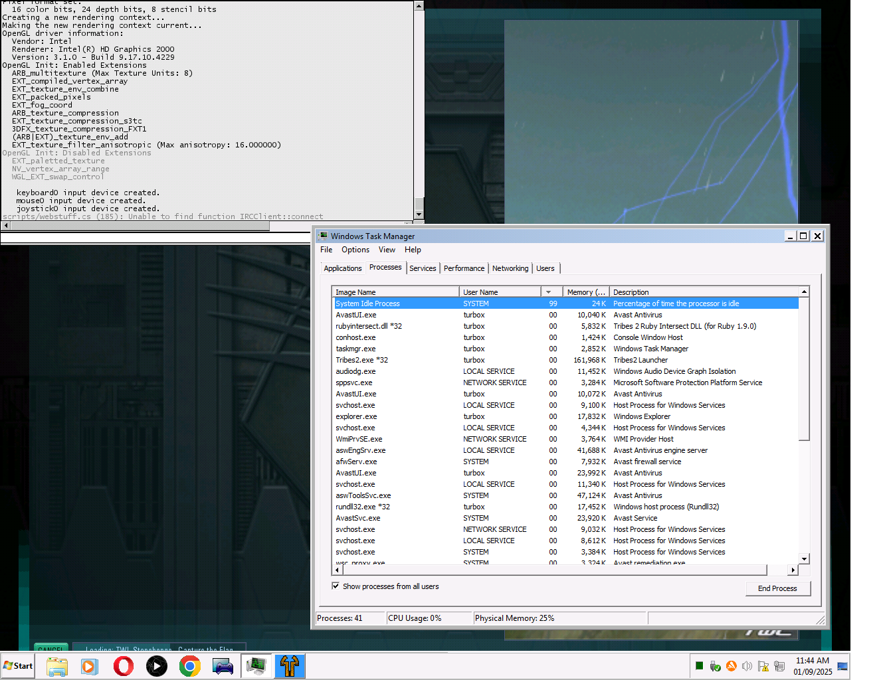Select the taskmgr.exe process row

click(565, 349)
